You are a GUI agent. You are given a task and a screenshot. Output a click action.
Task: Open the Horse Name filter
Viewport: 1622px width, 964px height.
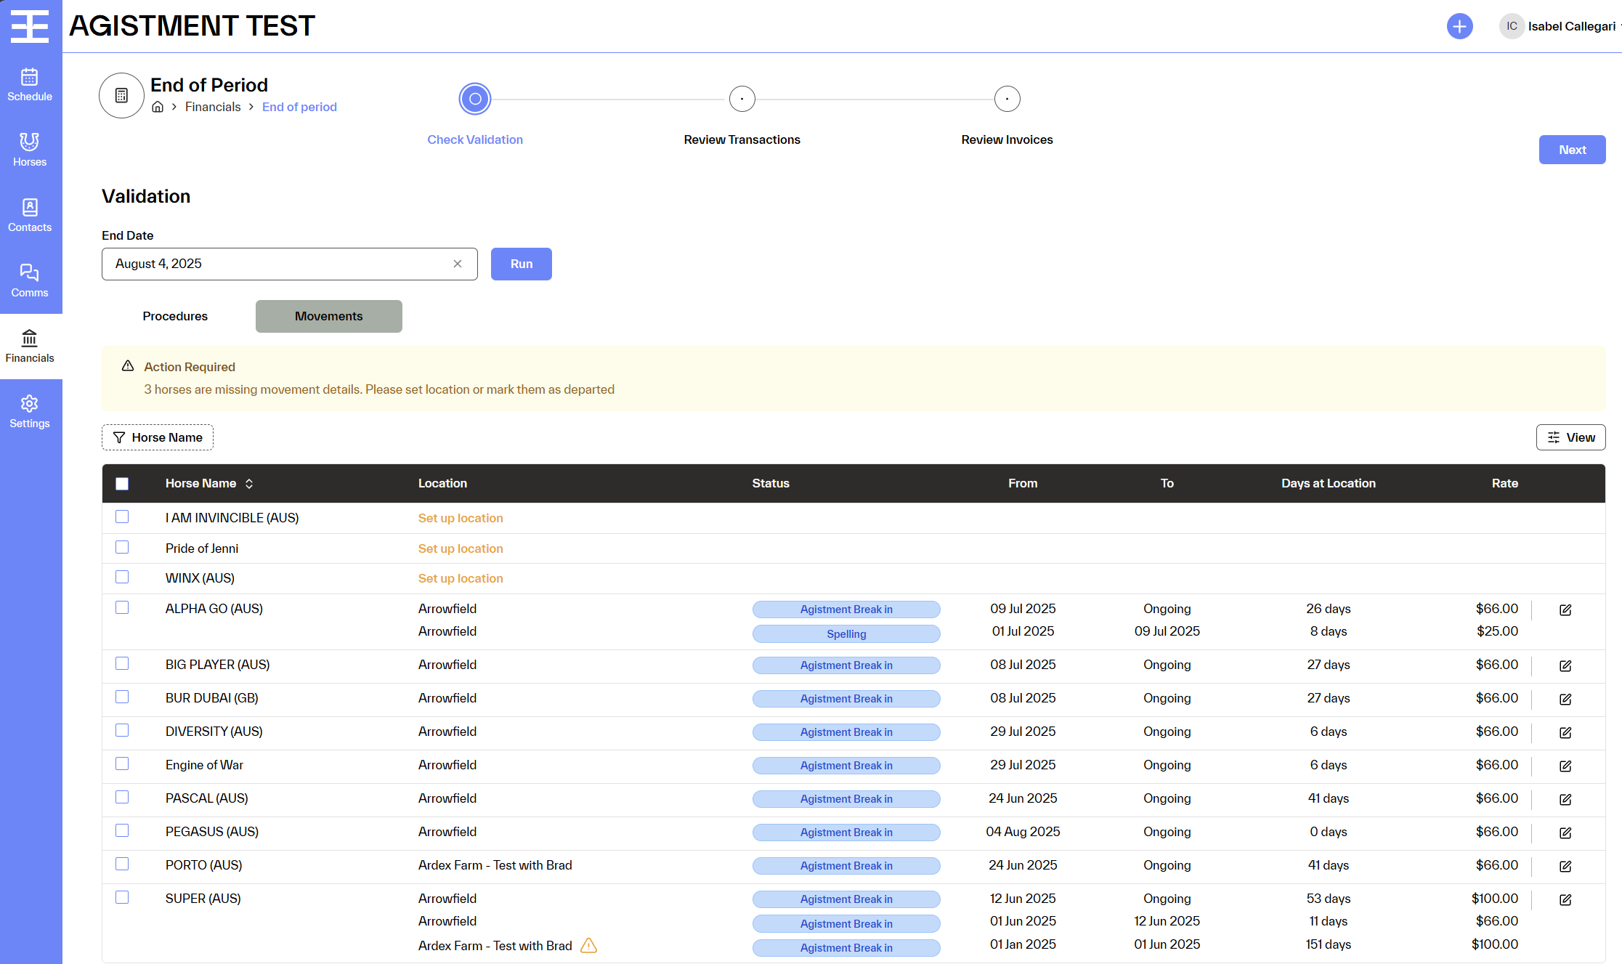[158, 437]
